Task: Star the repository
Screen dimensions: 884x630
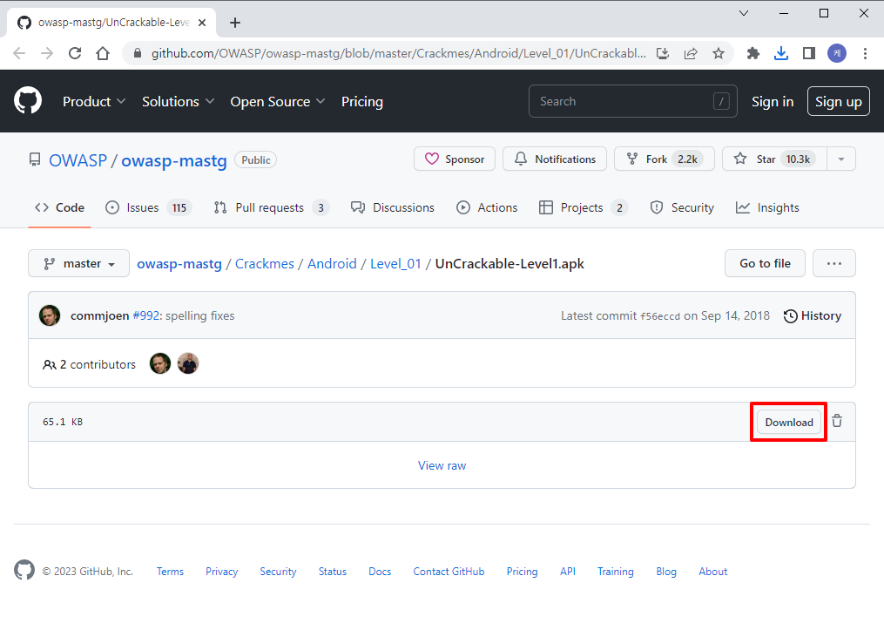Action: 774,159
